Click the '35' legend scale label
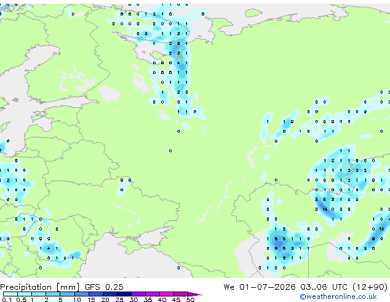The width and height of the screenshot is (390, 302). coord(148,300)
